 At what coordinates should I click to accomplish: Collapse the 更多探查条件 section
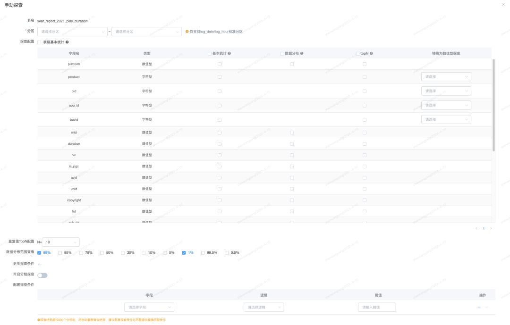39,264
